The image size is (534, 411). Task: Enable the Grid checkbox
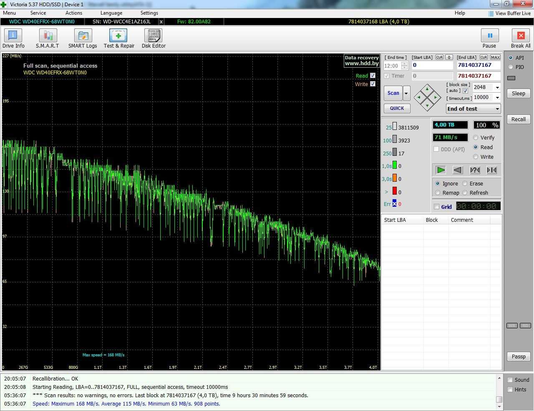point(436,207)
